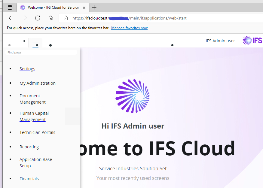The image size is (263, 188).
Task: Open Technician Portals in the navigator
Action: [x=37, y=132]
